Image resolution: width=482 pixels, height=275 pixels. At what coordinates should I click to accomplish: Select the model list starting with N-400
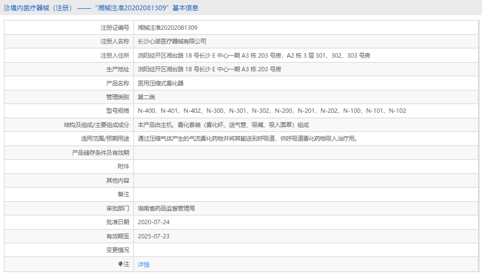point(272,111)
